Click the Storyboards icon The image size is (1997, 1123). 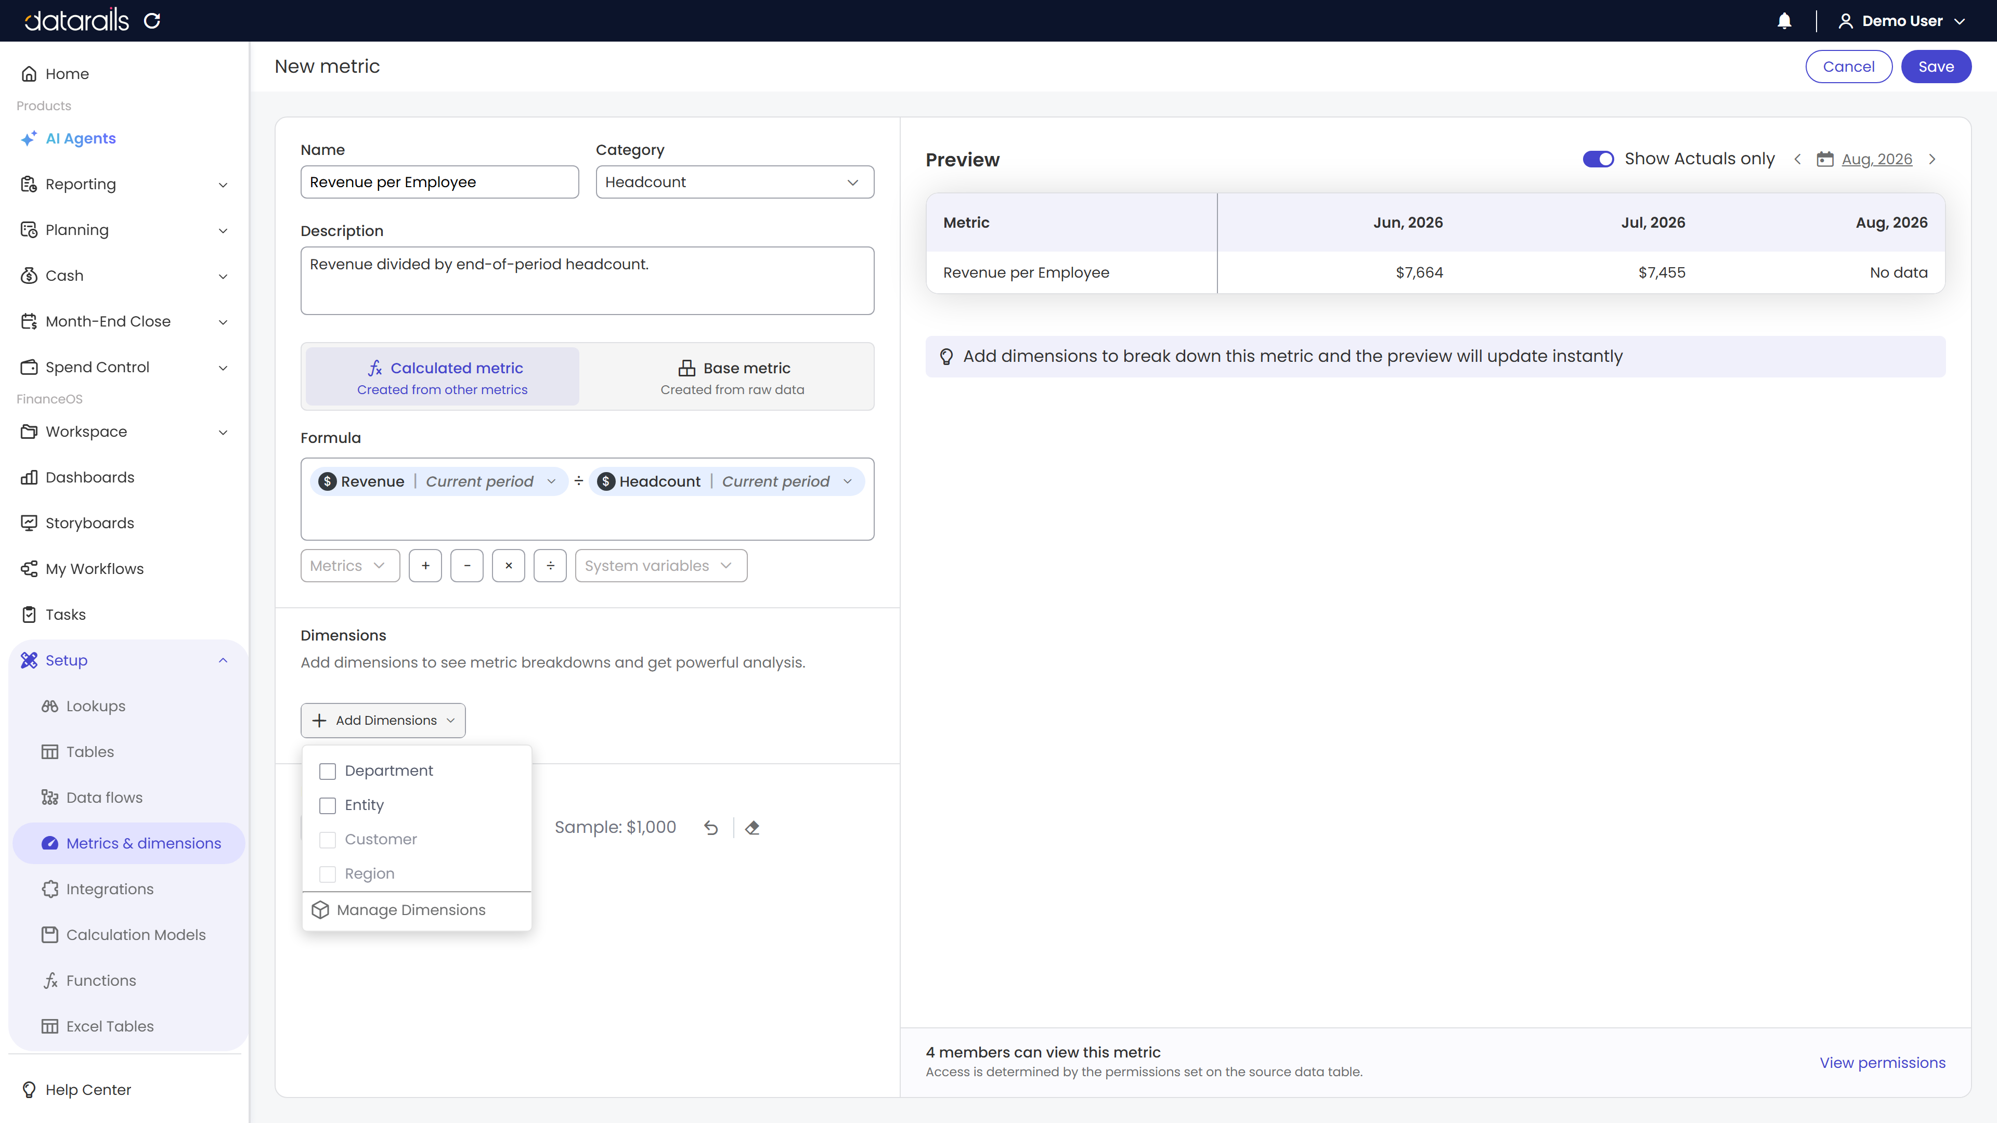point(29,523)
